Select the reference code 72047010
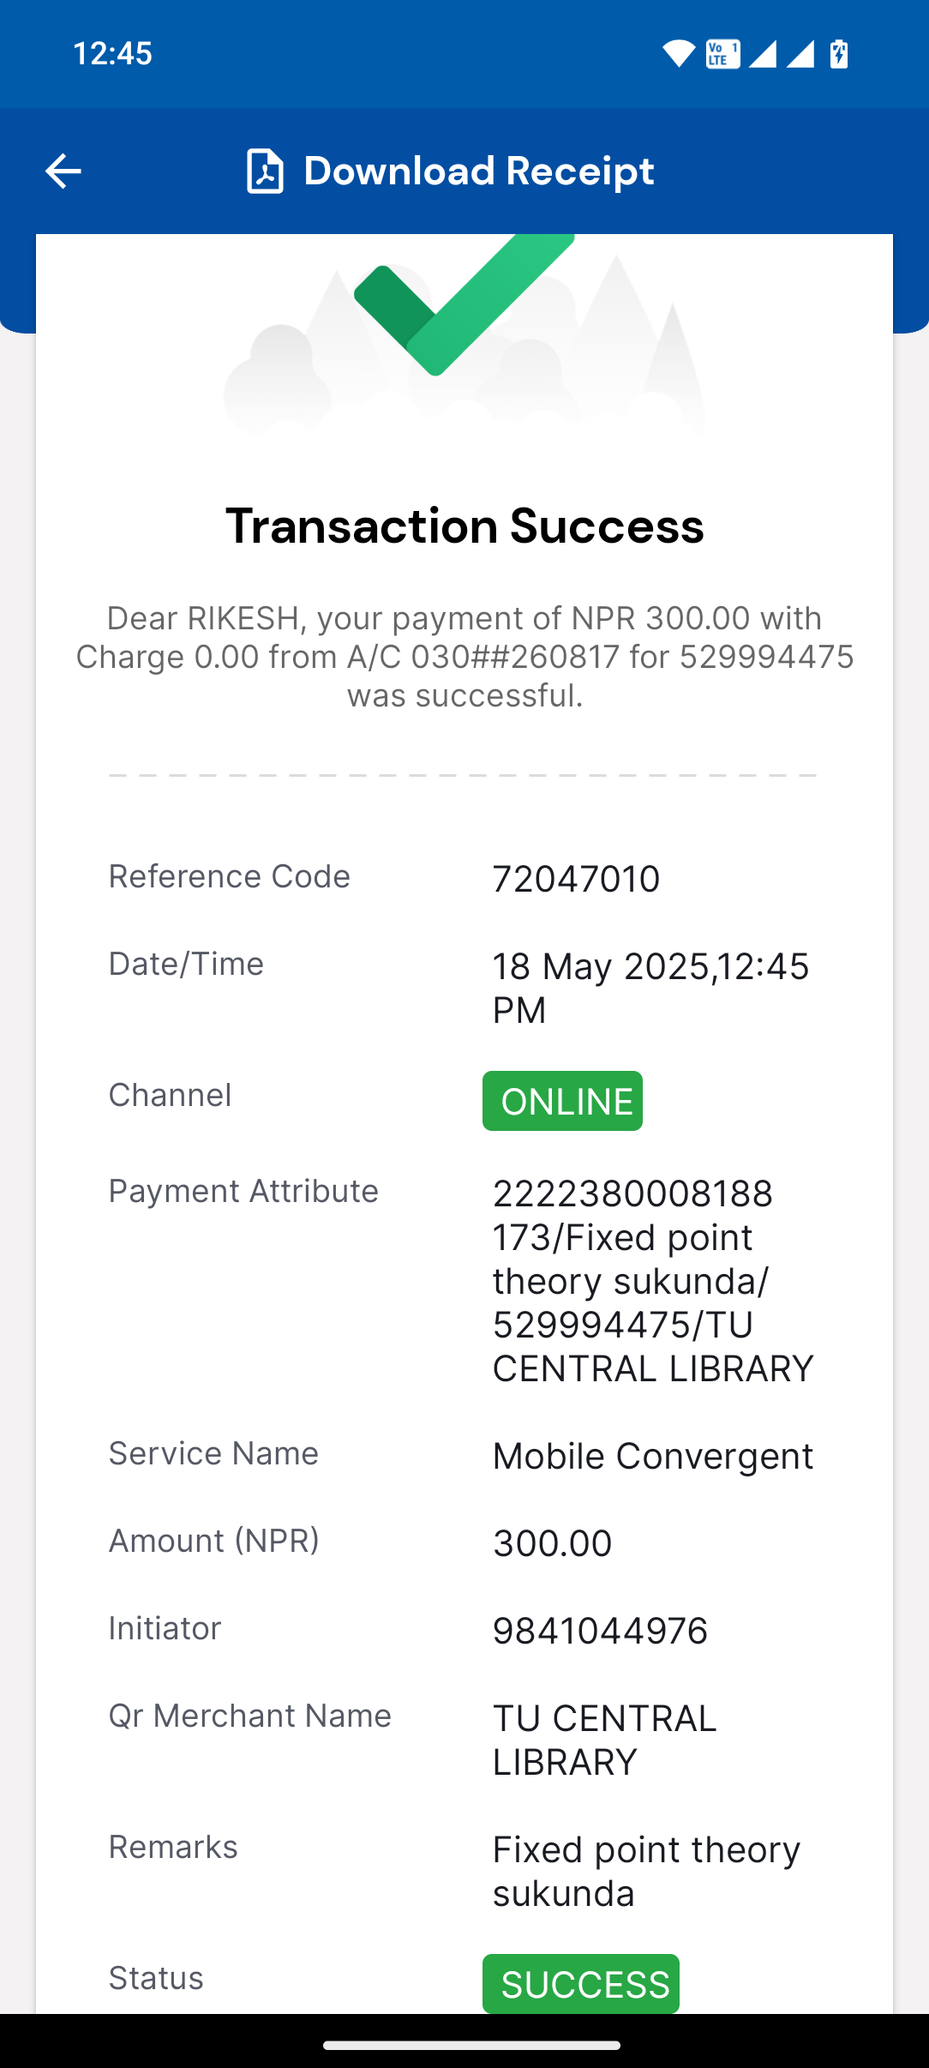Screen dimensions: 929x2068 pyautogui.click(x=576, y=879)
